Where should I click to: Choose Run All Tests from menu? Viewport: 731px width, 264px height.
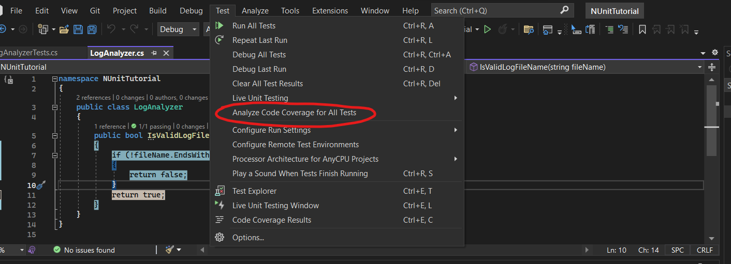254,26
